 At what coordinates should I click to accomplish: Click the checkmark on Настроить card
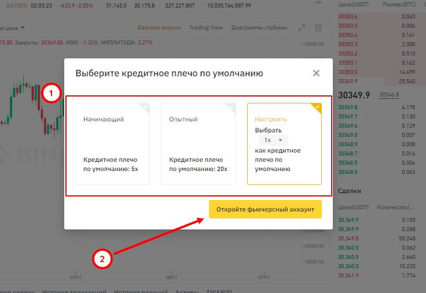coord(317,107)
